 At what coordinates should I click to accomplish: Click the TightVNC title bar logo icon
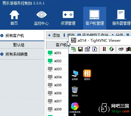point(74,40)
